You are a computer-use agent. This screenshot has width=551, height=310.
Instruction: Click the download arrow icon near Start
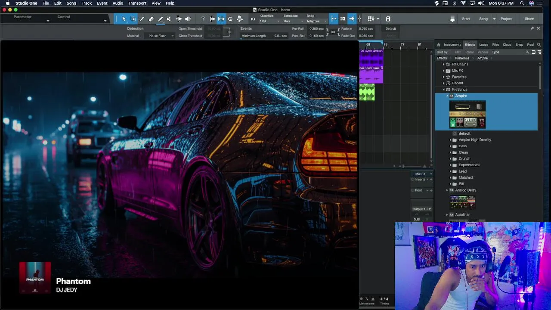452,19
